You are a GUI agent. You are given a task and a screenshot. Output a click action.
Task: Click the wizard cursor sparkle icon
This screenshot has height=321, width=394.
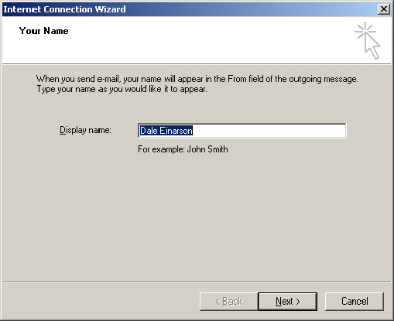(x=368, y=40)
